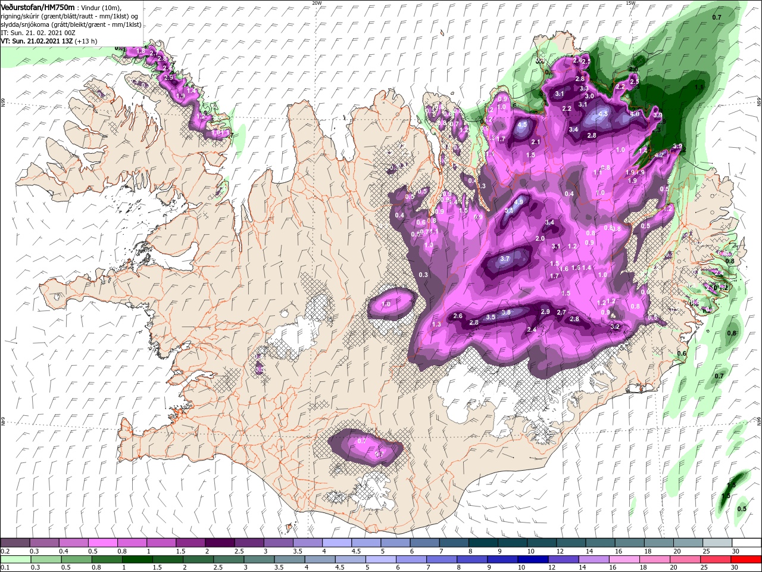Click the deep blue 10 swatch, lower scale
This screenshot has height=572, width=762.
(533, 559)
